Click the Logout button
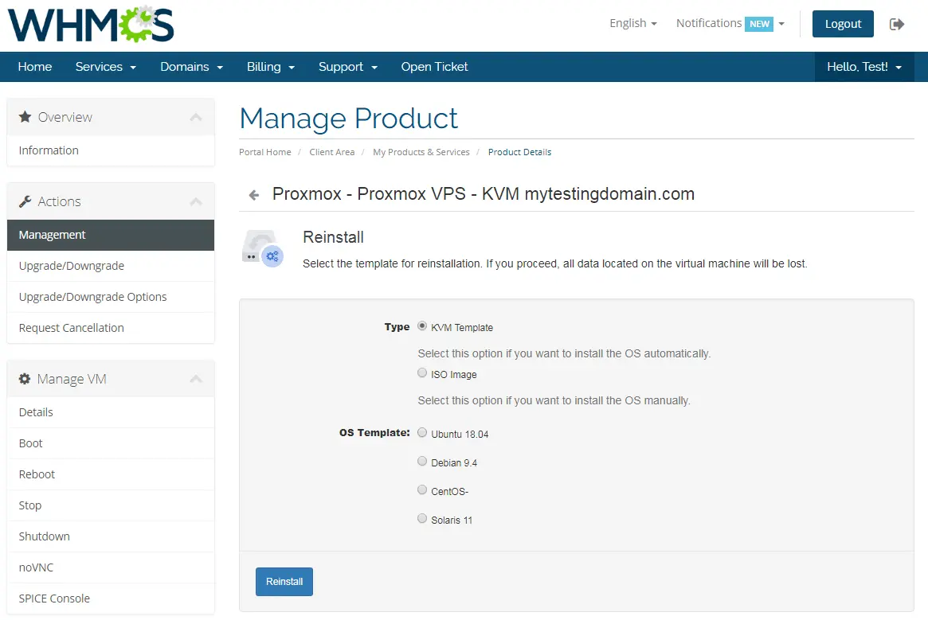 [x=843, y=24]
